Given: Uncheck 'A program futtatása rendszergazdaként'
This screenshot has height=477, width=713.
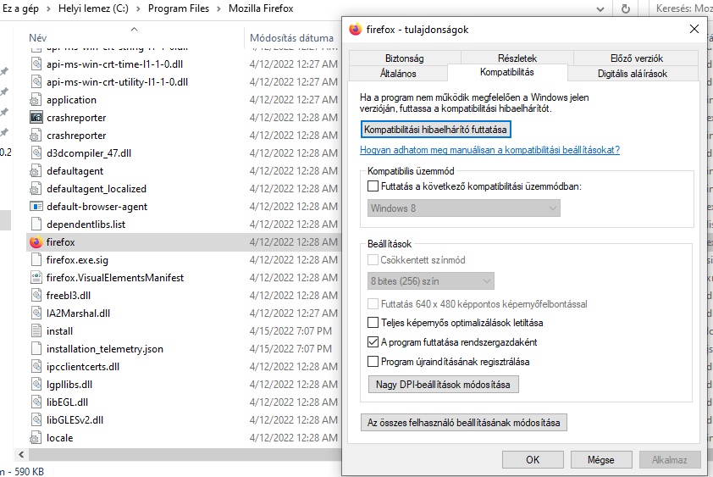Looking at the screenshot, I should point(373,342).
